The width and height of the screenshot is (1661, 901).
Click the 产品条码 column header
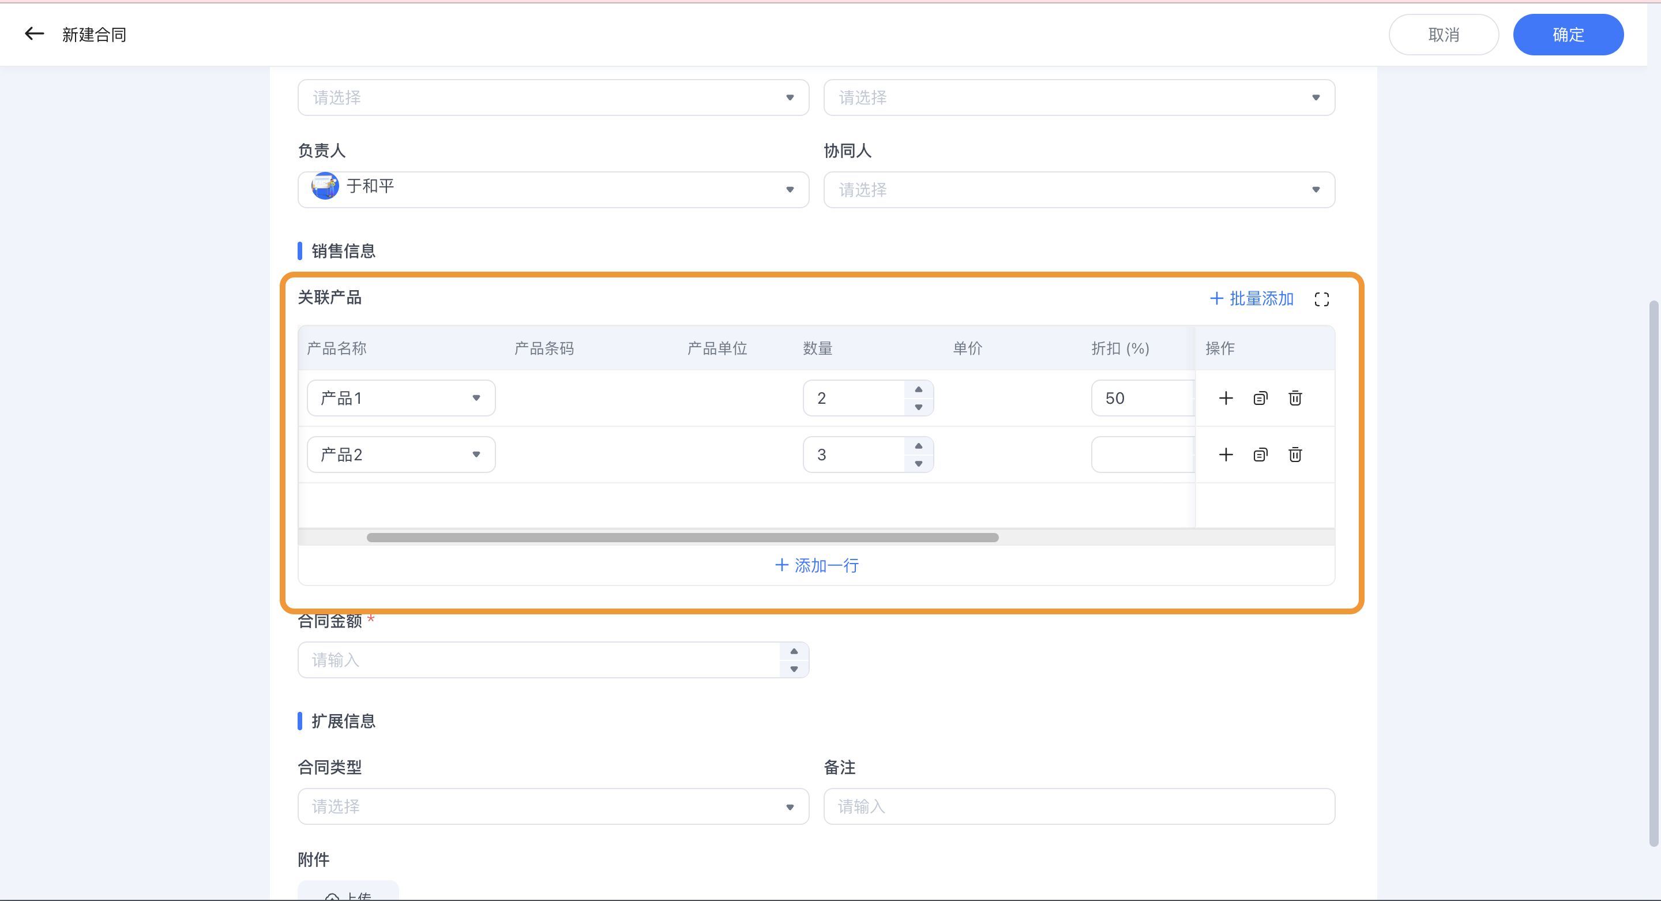coord(544,348)
